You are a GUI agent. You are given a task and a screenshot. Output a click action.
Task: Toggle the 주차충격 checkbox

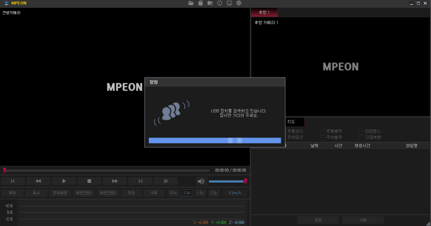pyautogui.click(x=323, y=137)
